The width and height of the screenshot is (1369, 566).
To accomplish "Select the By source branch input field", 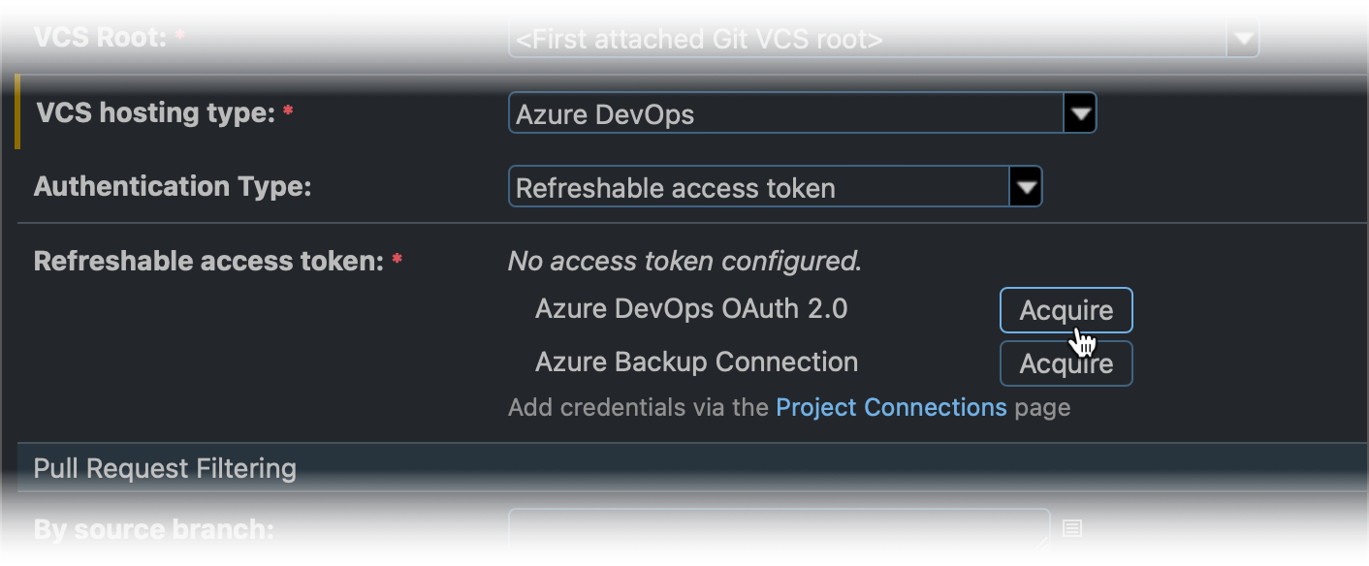I will click(x=776, y=529).
